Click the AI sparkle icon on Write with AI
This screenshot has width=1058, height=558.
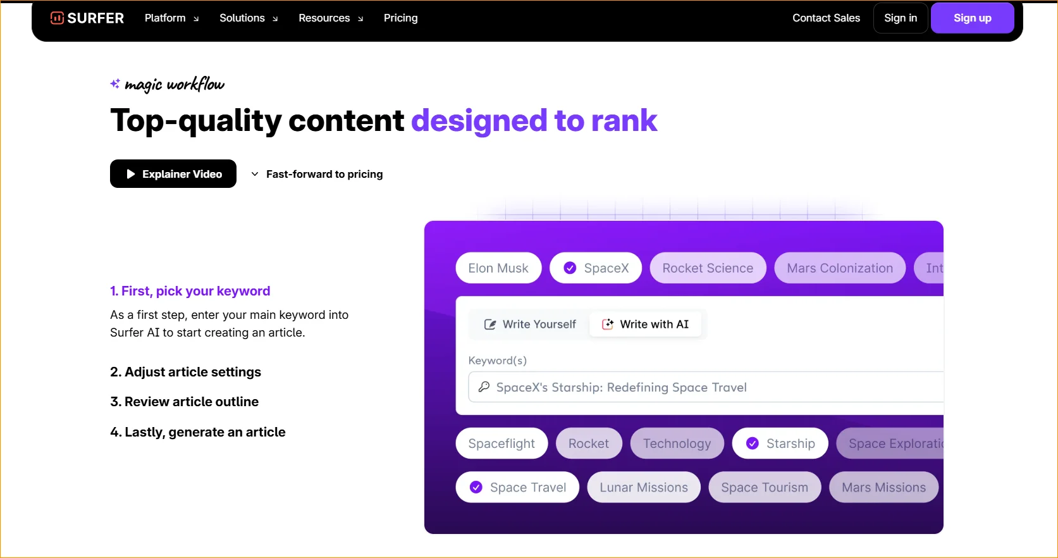(608, 325)
